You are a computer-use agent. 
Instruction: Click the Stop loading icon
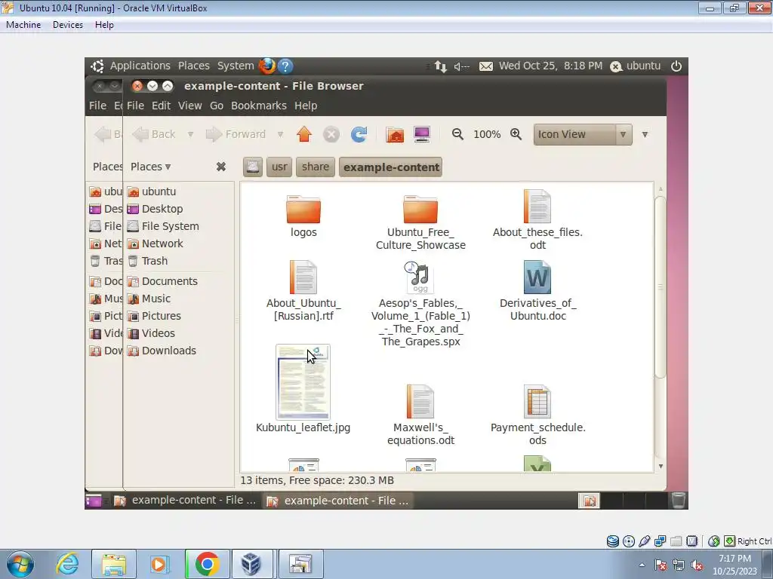click(x=331, y=134)
